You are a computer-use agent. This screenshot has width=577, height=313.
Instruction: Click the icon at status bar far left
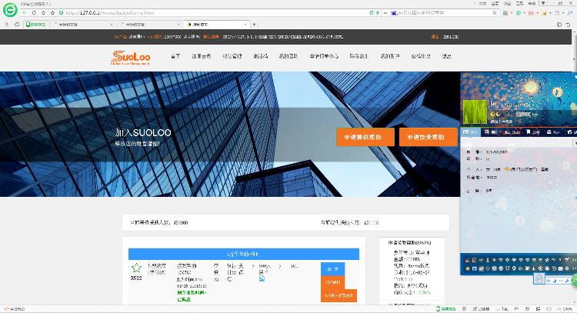coord(6,309)
